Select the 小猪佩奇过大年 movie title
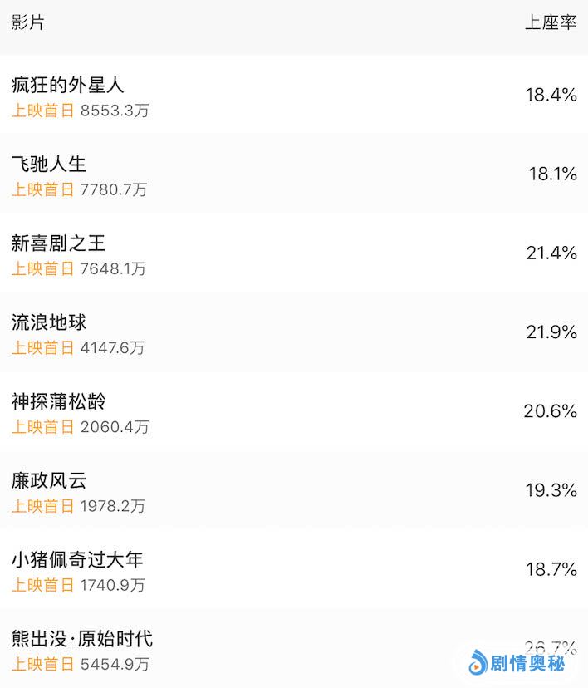588x688 pixels. [x=77, y=559]
